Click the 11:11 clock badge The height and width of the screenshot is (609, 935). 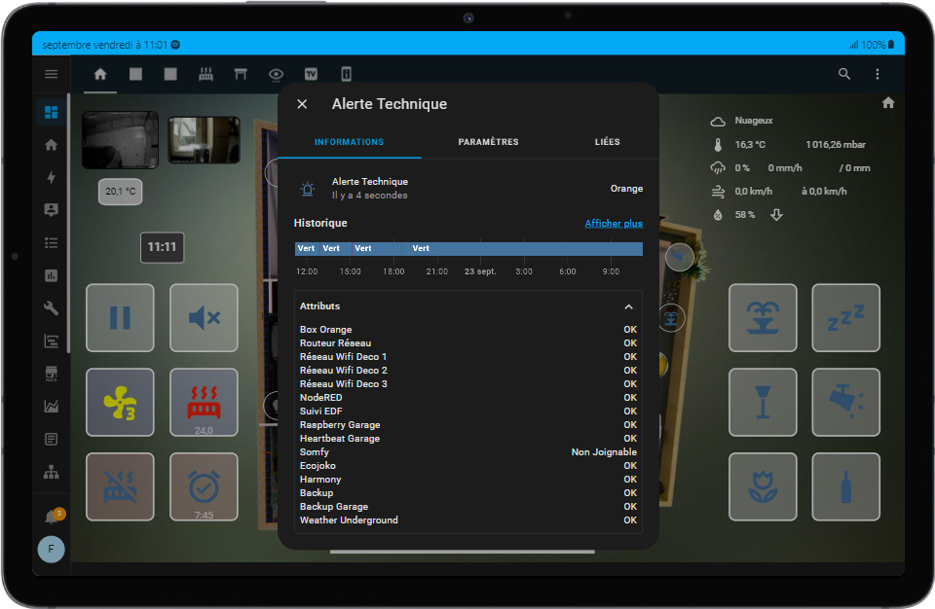(163, 247)
